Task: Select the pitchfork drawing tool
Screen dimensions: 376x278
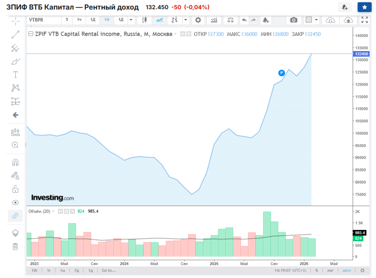Action: 16,48
